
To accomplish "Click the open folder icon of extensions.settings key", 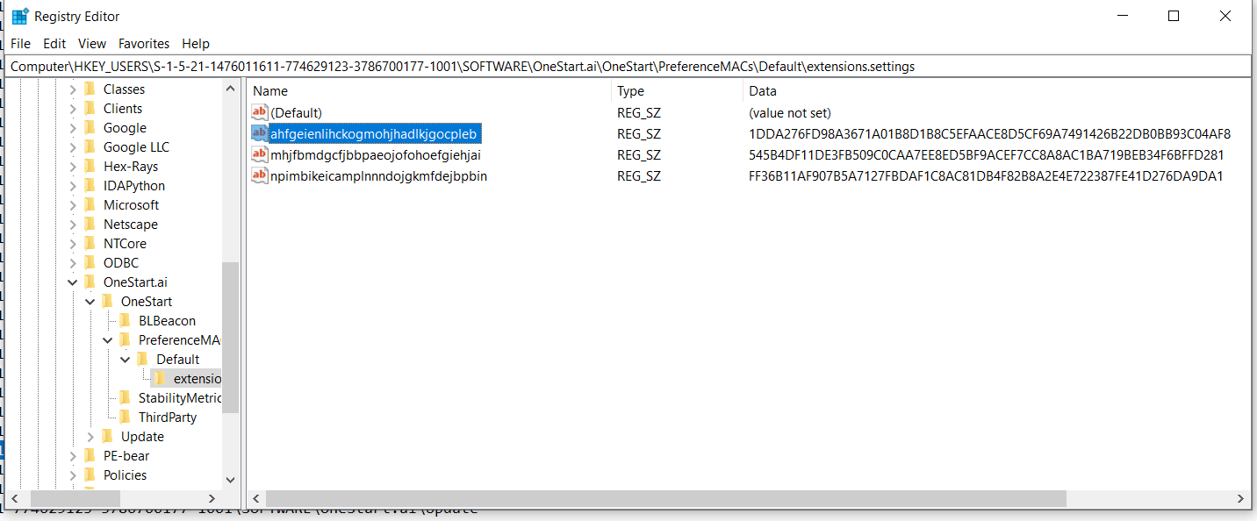I will pyautogui.click(x=160, y=378).
